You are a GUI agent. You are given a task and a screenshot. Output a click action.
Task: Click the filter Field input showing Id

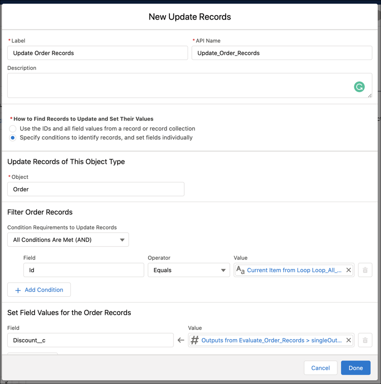point(84,270)
